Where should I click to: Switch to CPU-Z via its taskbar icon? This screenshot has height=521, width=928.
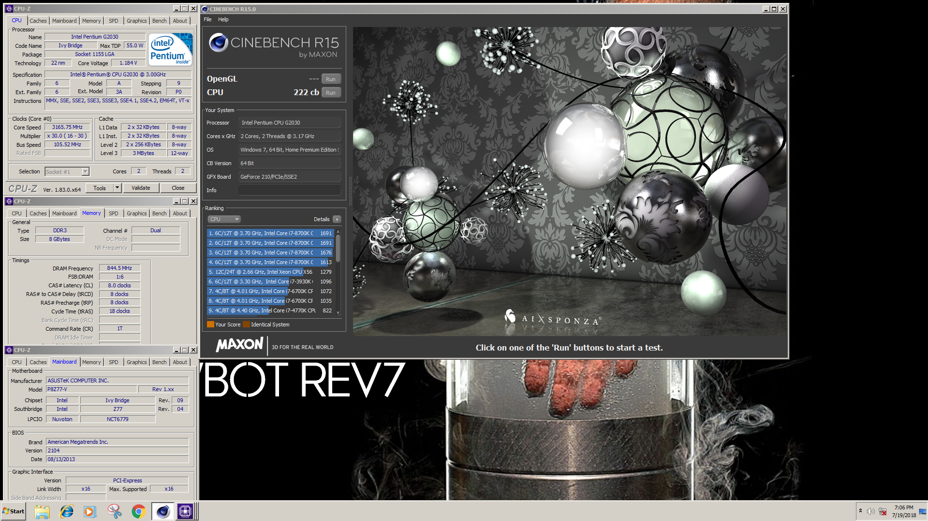pos(185,511)
